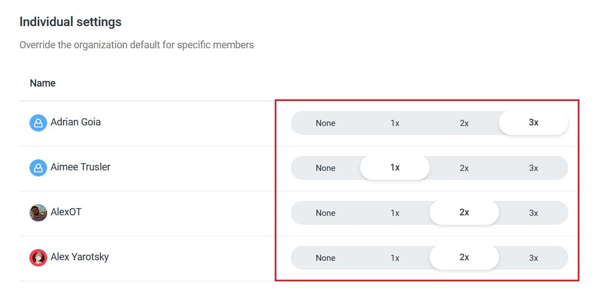
Task: Select 3x for Alex Yarotsky
Action: pos(533,257)
